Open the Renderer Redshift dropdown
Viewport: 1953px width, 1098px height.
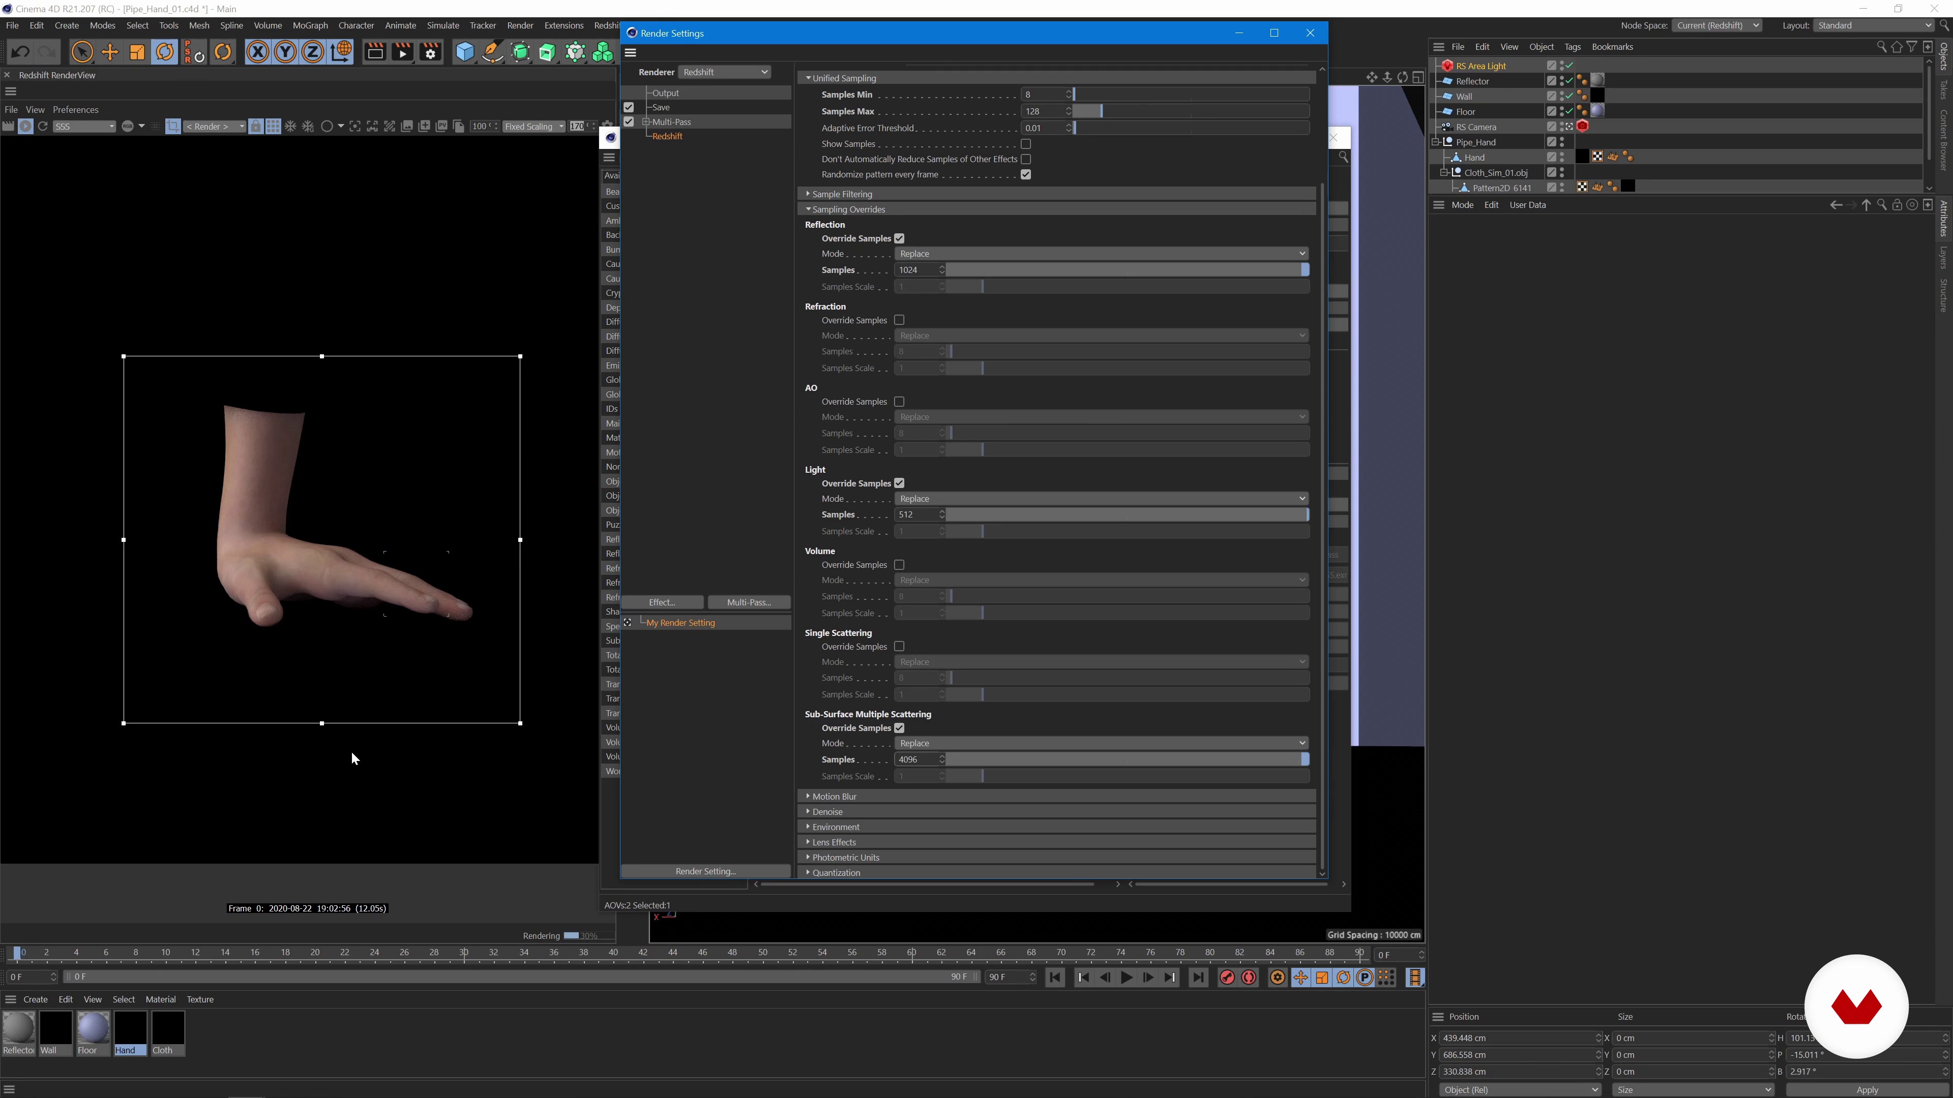(x=725, y=72)
